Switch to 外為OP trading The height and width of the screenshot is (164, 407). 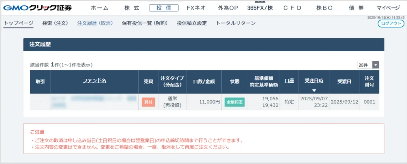[x=228, y=8]
